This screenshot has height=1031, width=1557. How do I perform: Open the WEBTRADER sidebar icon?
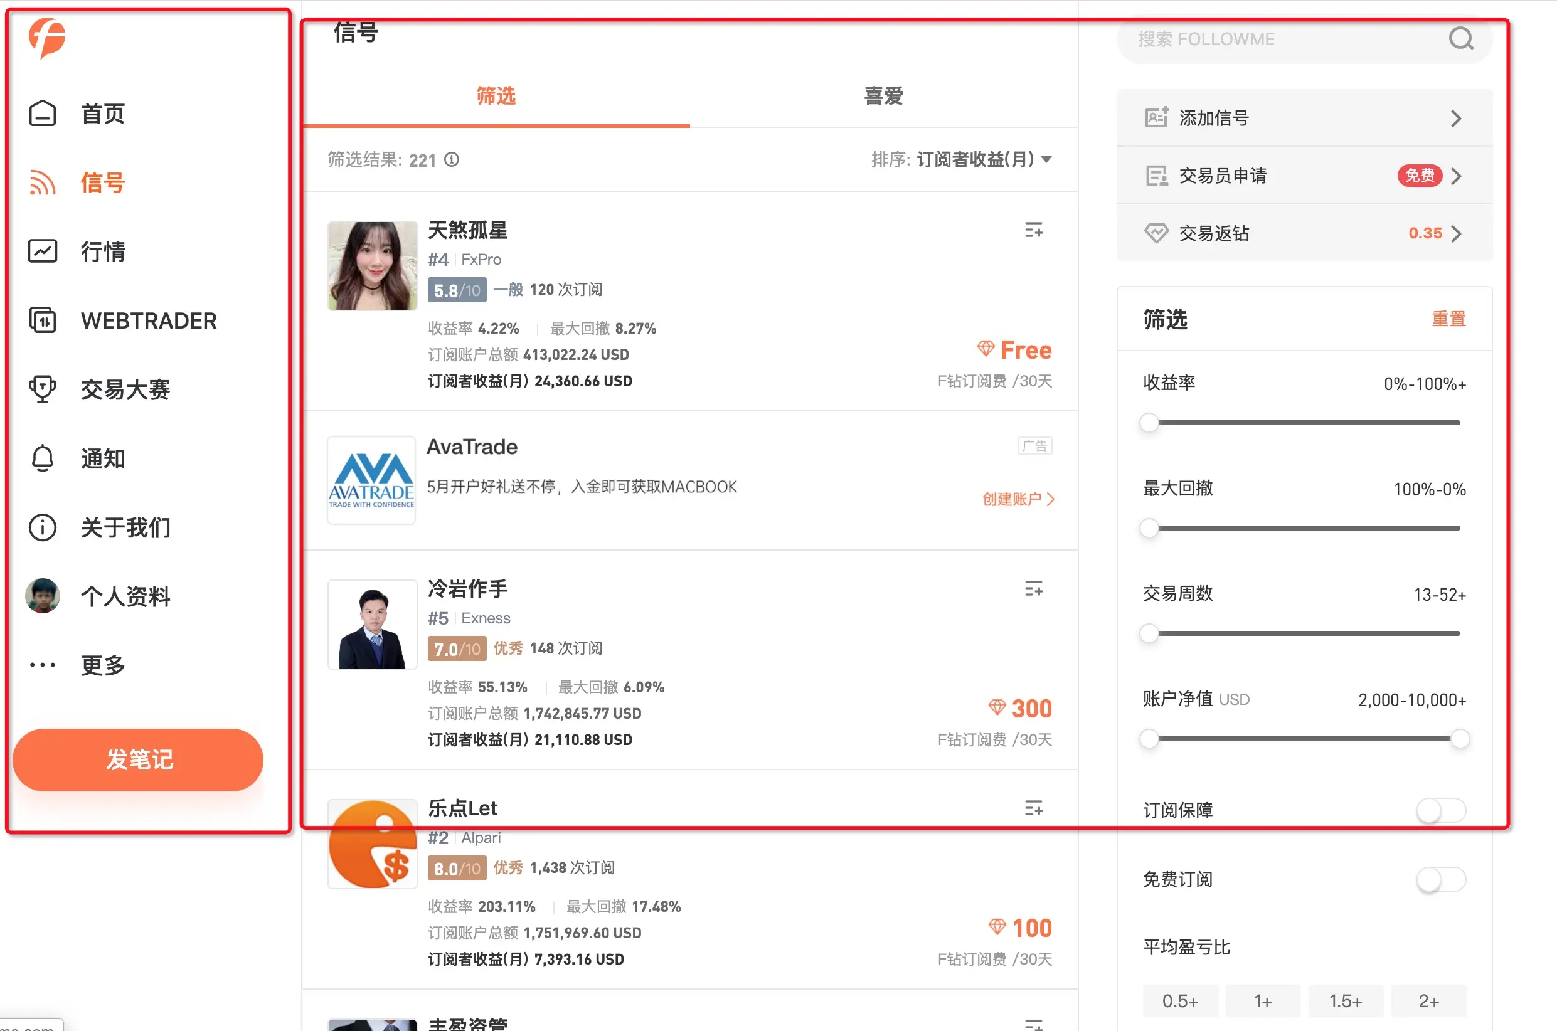pos(43,320)
